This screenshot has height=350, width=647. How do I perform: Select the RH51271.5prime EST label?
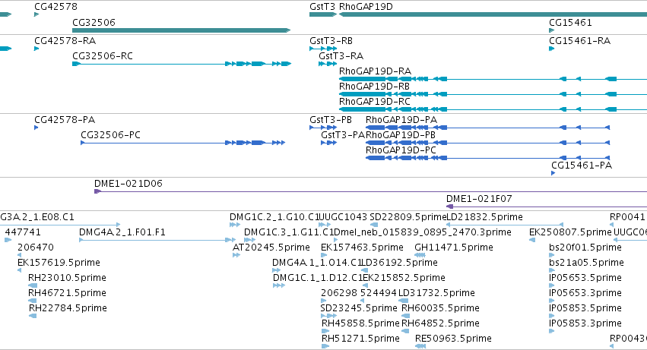(x=360, y=339)
